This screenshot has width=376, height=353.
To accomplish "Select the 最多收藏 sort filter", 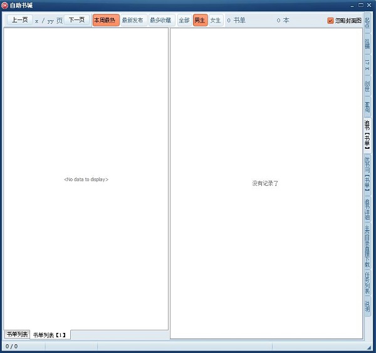I will pyautogui.click(x=162, y=20).
